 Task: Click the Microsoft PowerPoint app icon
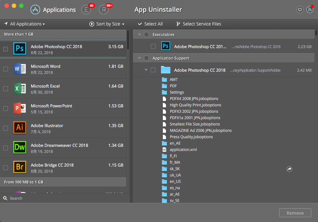20,108
